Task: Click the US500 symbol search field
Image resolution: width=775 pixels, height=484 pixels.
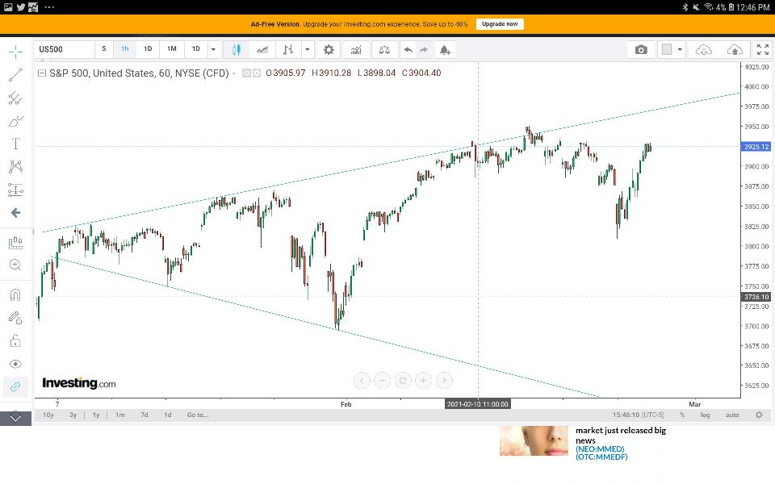Action: (65, 49)
